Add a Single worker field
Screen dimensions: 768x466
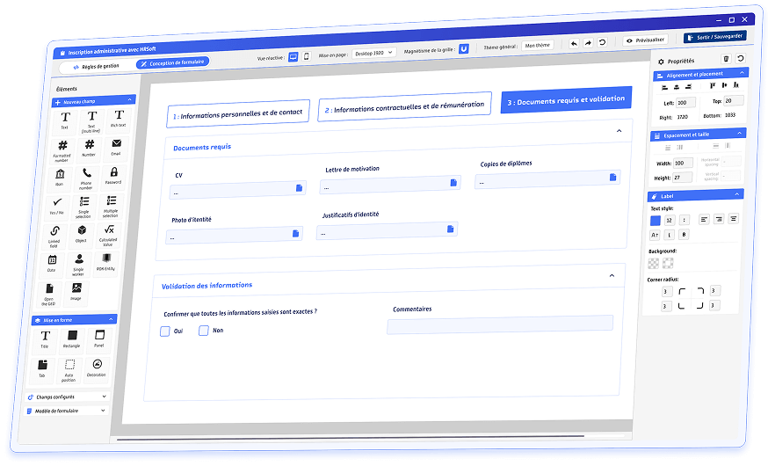point(78,264)
